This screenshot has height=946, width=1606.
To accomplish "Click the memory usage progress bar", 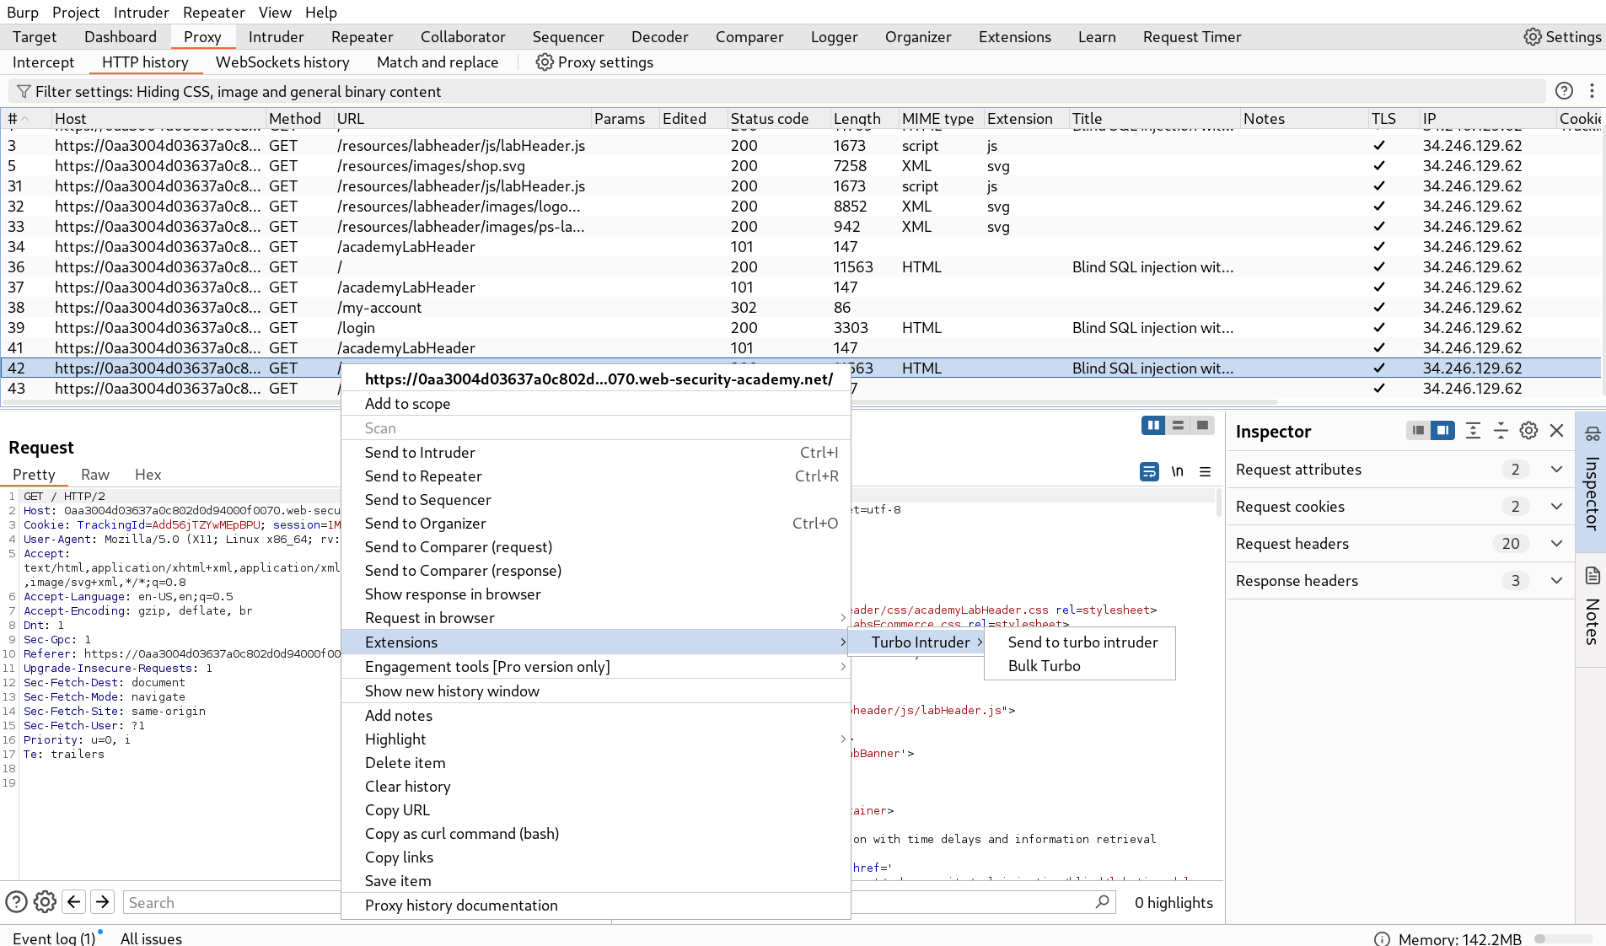I will coord(1564,938).
